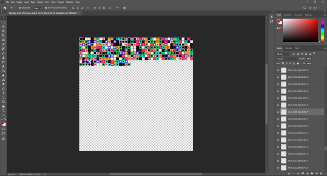Select the Frame tool
Viewport: 327px width, 176px height.
coord(3,40)
